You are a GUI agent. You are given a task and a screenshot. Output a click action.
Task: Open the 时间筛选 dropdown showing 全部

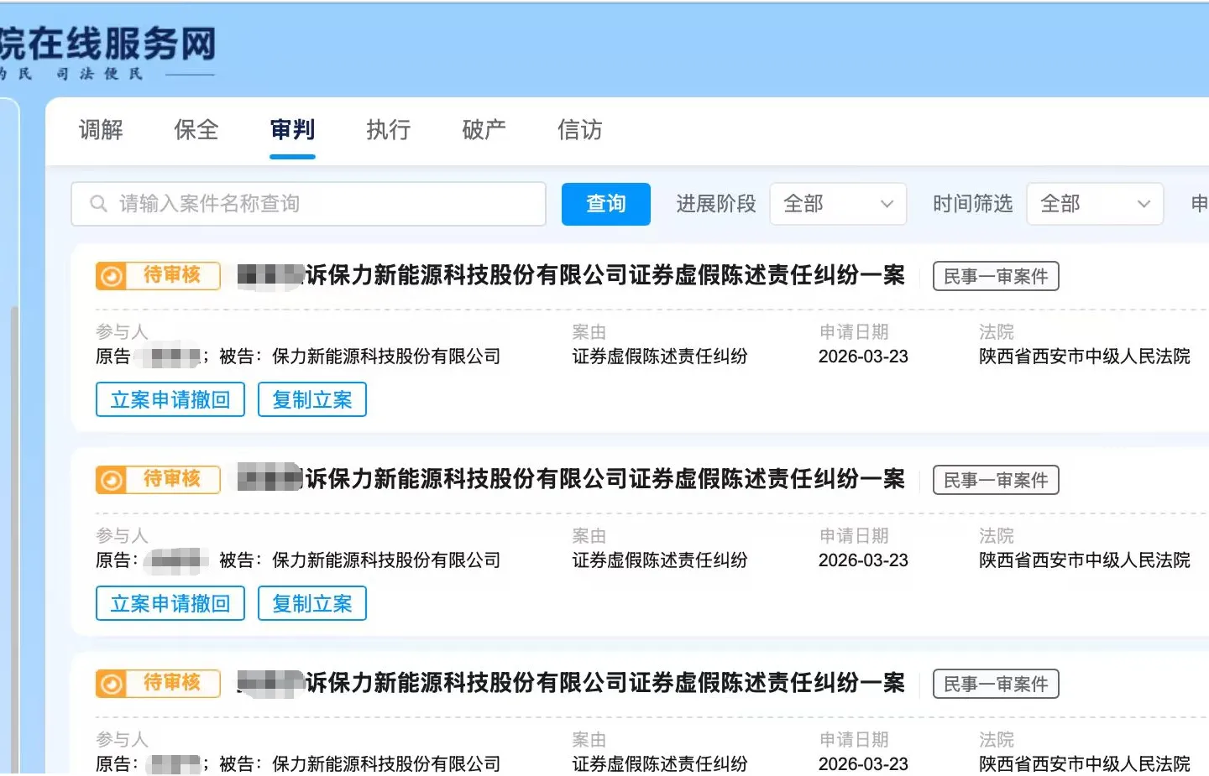pos(1094,203)
